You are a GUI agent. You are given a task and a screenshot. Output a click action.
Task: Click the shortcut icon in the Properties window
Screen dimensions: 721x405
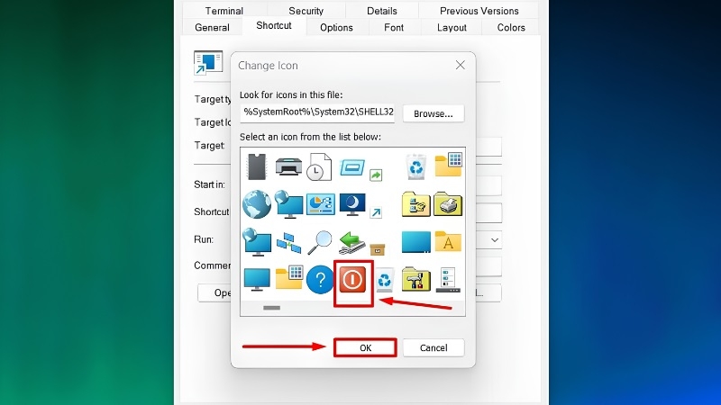point(208,62)
